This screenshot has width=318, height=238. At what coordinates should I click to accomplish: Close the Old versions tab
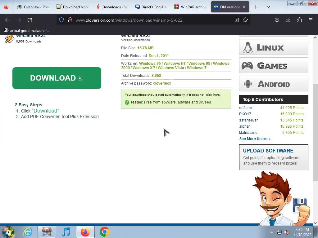pos(244,7)
